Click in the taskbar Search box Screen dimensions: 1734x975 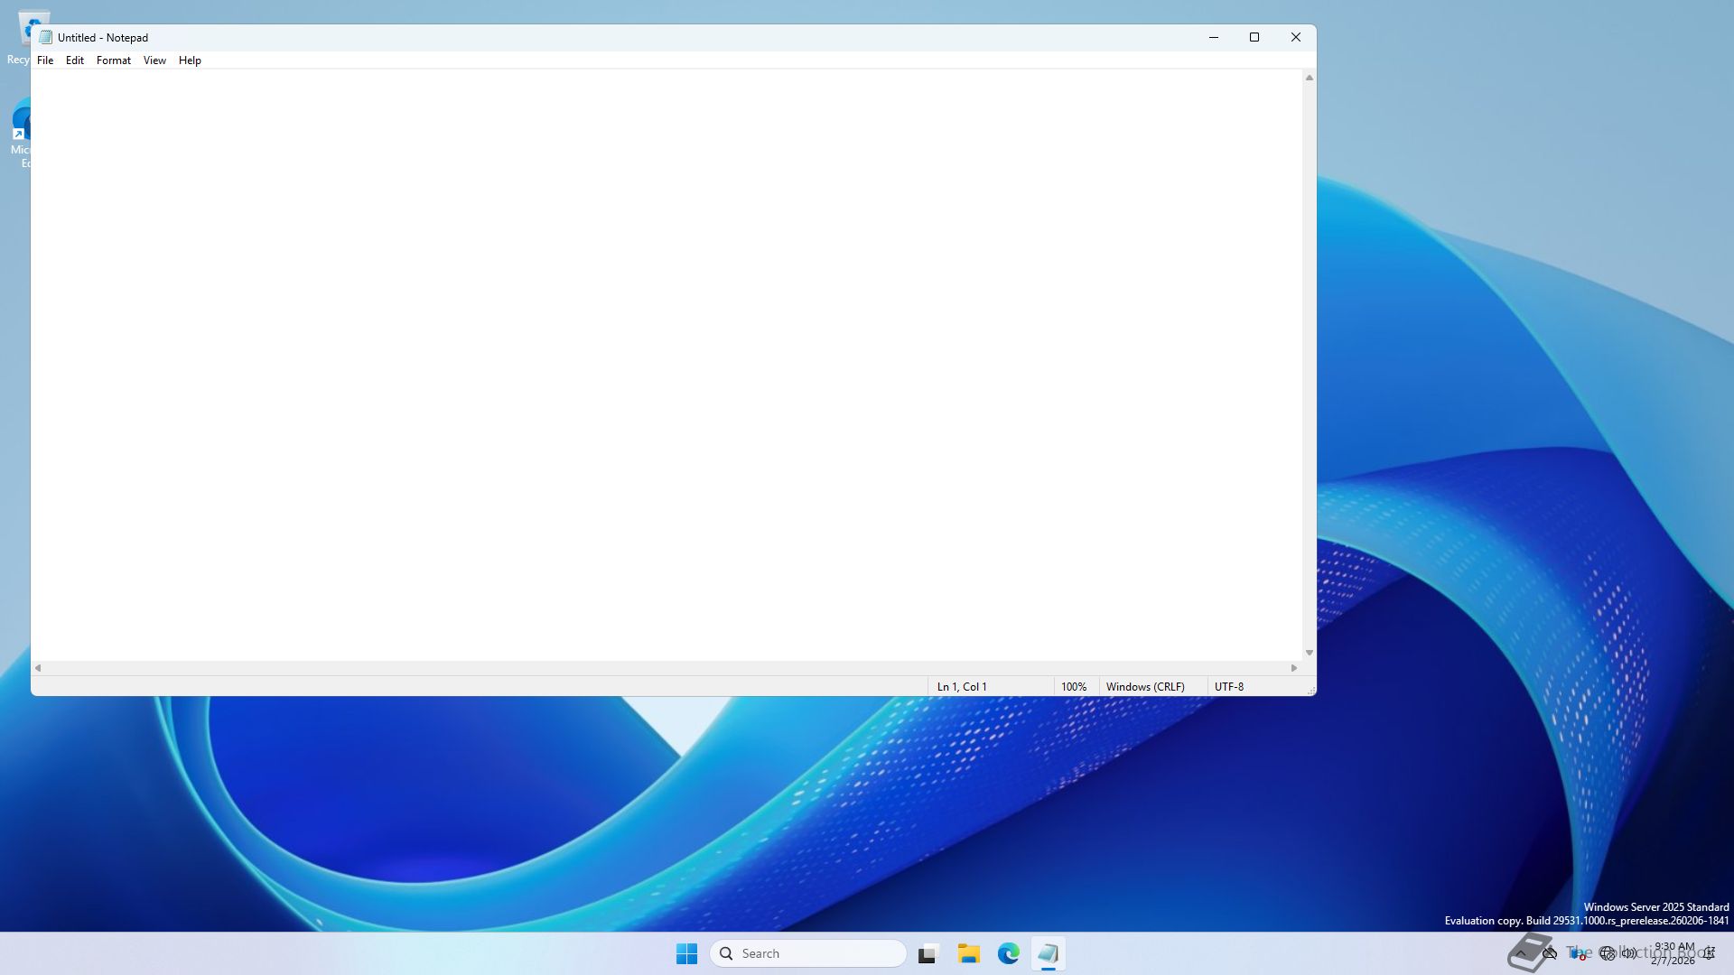click(808, 953)
